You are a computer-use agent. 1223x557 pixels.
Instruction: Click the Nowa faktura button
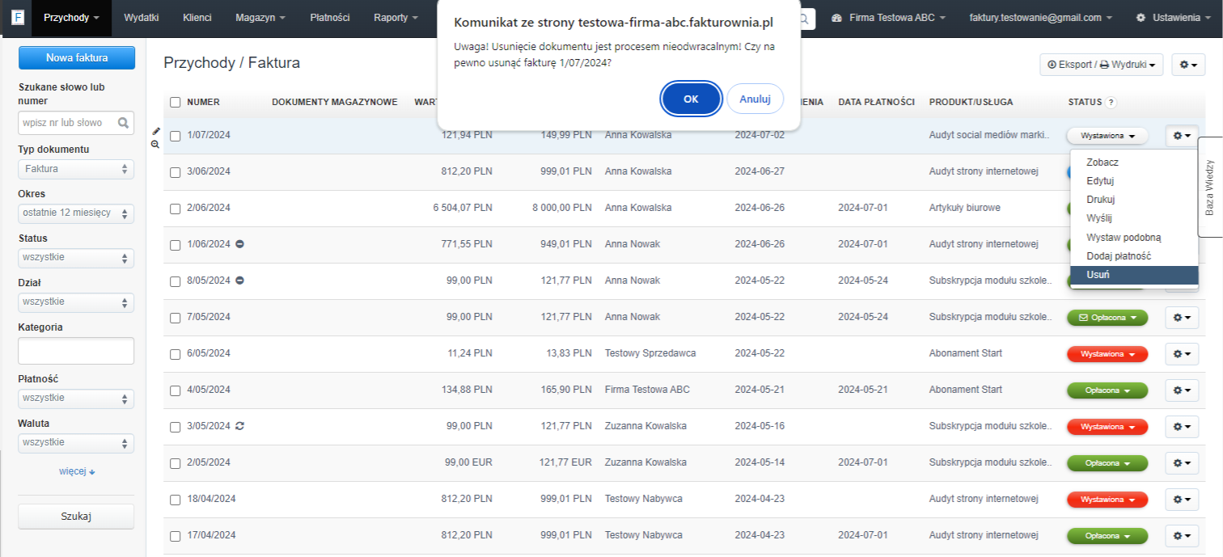[x=77, y=58]
